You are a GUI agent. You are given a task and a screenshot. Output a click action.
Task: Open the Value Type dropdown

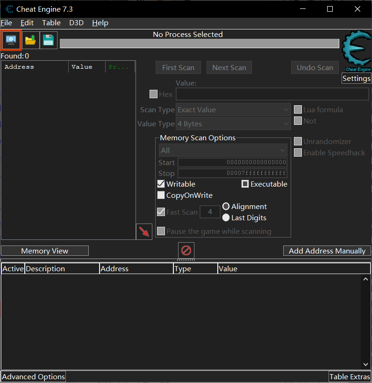click(233, 124)
